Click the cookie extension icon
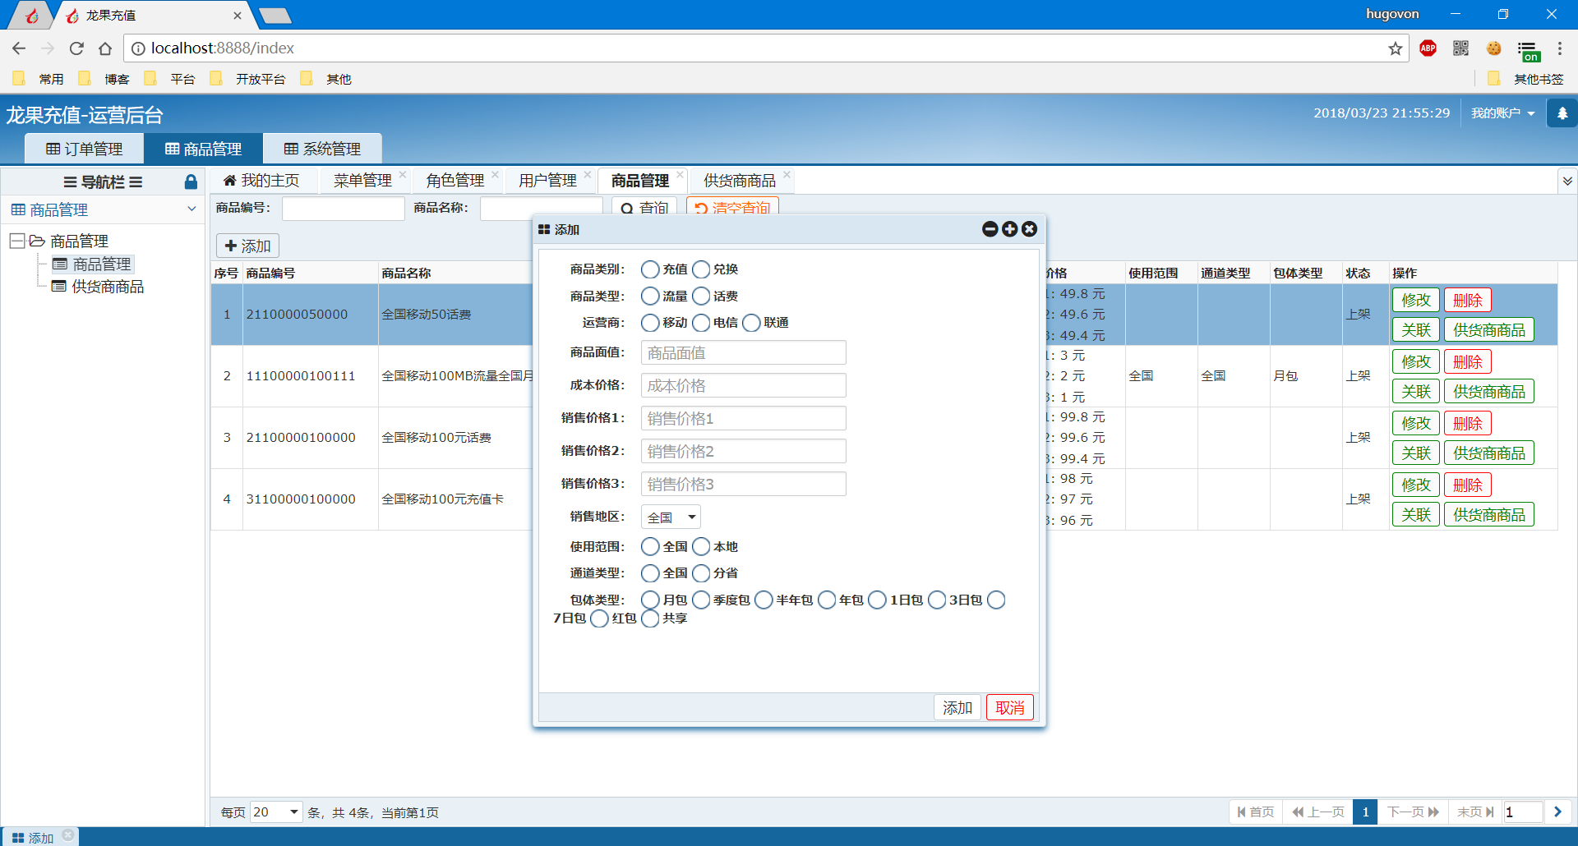Image resolution: width=1578 pixels, height=846 pixels. point(1493,48)
